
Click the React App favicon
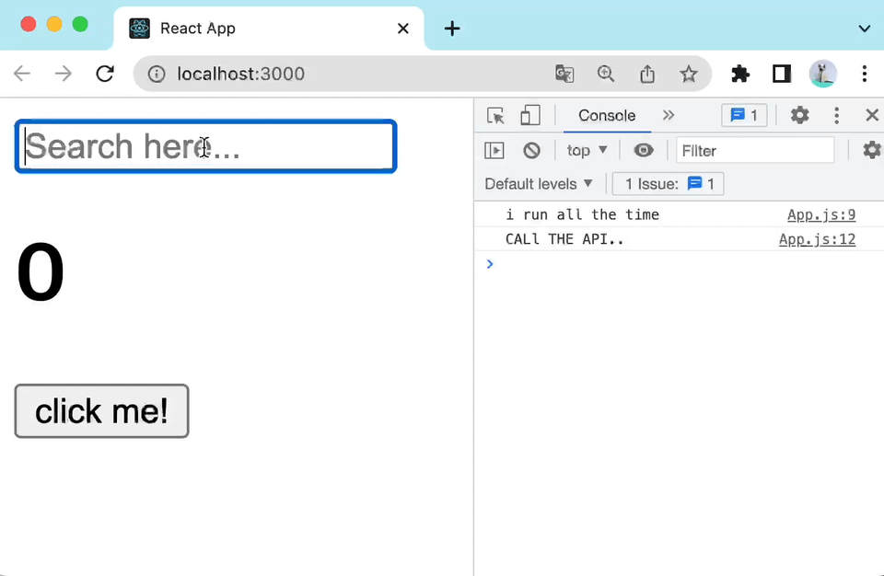pyautogui.click(x=139, y=29)
